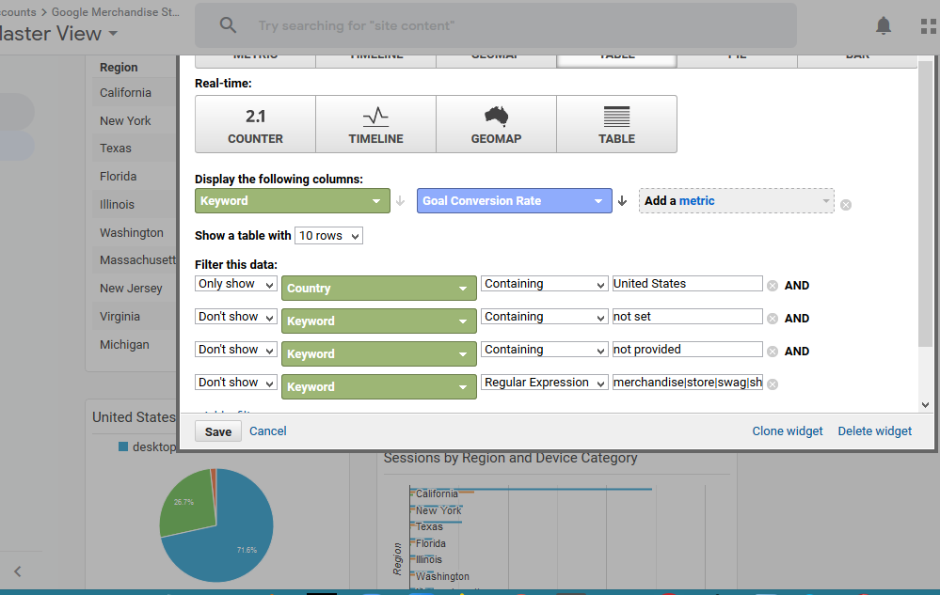Click the scrollbar down arrow in dialog

coord(925,405)
